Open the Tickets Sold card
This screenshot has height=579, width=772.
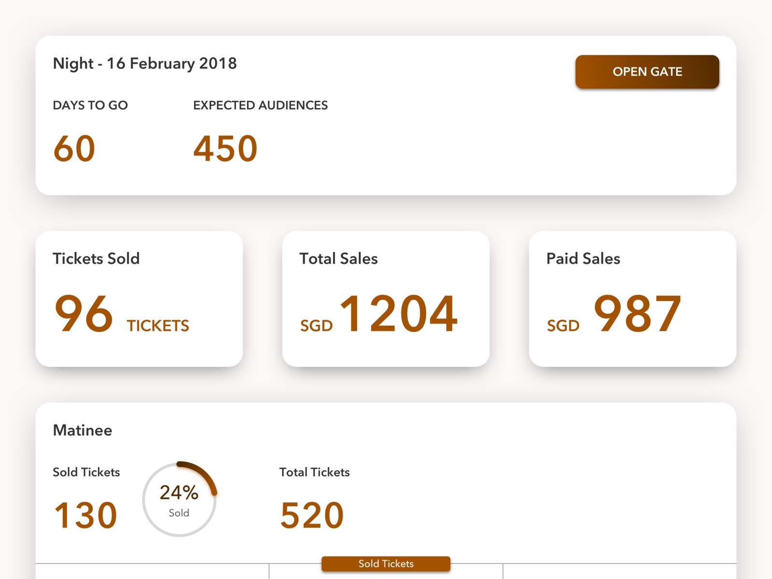(x=139, y=299)
